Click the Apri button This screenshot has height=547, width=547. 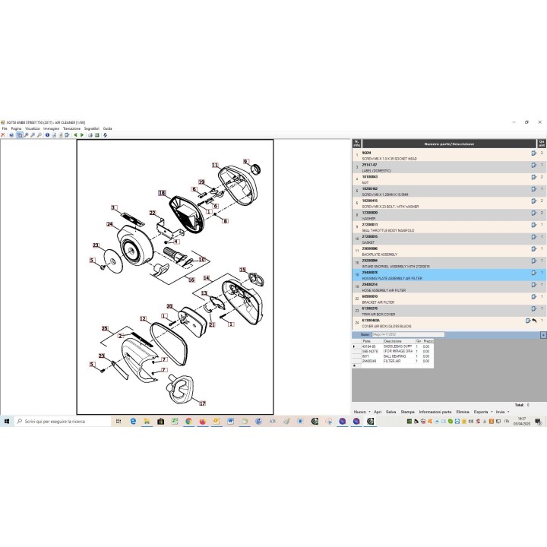tap(378, 412)
